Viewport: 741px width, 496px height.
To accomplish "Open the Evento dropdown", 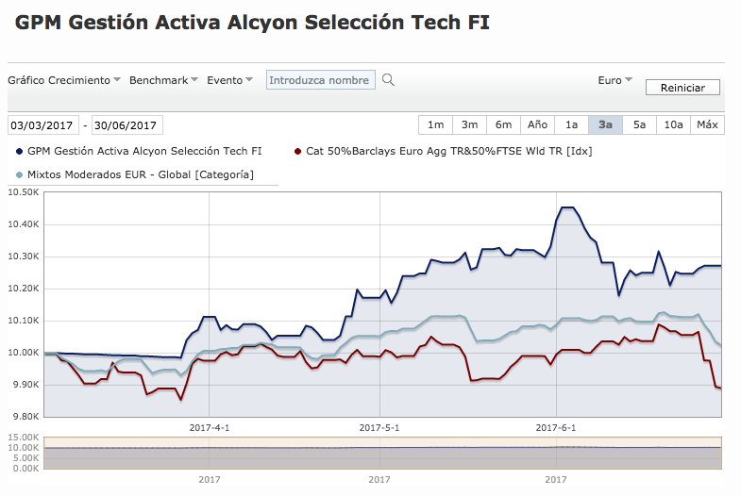I will [229, 80].
